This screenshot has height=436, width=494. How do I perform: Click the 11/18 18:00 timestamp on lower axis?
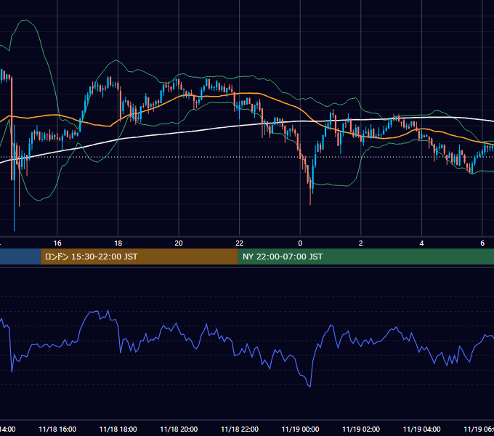[118, 429]
